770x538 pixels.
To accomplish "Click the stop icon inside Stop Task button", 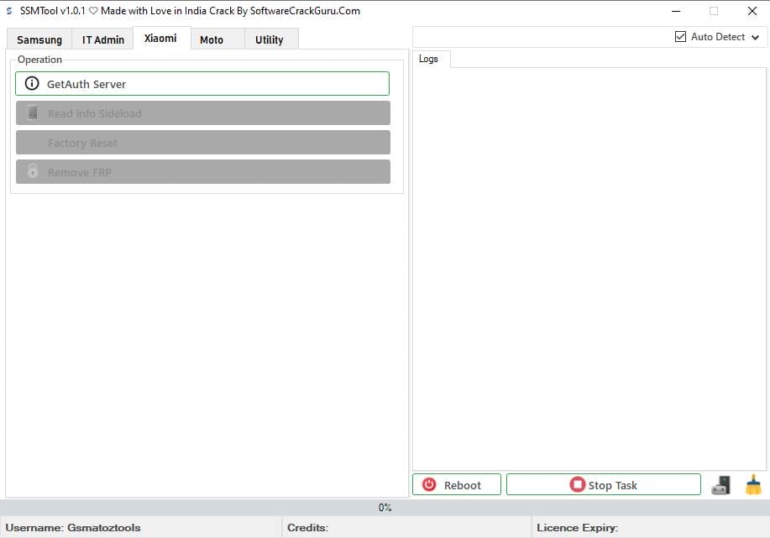I will 577,484.
